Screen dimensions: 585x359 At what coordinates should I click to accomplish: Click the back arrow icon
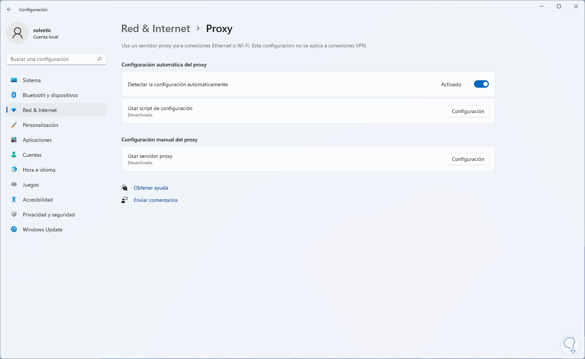(x=9, y=10)
